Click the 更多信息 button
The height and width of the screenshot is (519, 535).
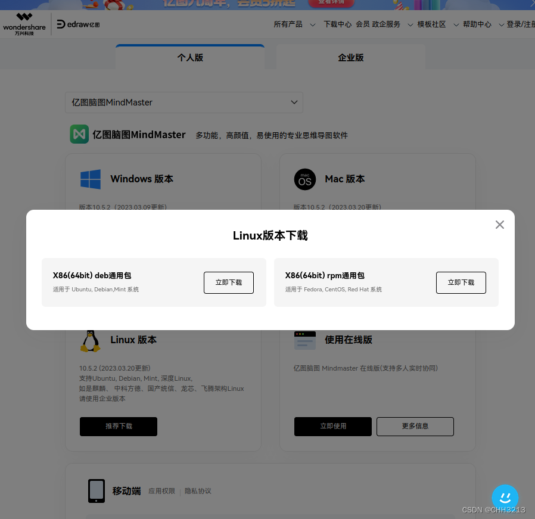(x=415, y=426)
